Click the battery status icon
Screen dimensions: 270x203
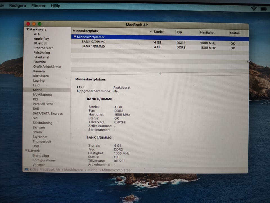[x=264, y=9]
